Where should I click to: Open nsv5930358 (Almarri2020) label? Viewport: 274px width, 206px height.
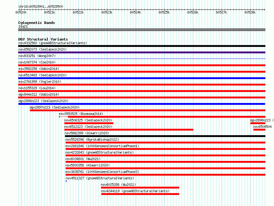87,165
